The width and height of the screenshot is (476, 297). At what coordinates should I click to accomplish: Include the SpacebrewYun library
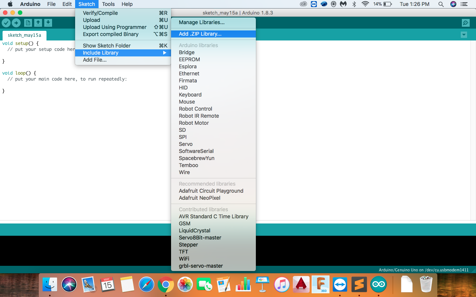point(213,158)
